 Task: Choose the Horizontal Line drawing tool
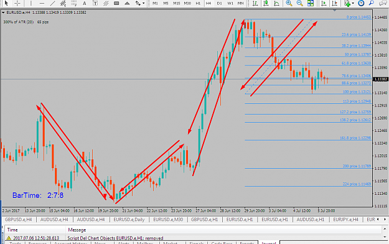tap(42, 3)
